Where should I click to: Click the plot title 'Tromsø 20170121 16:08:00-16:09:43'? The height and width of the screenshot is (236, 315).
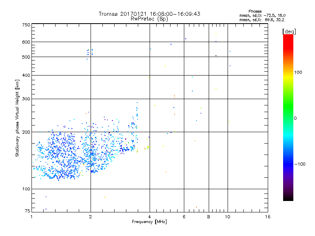click(x=149, y=14)
